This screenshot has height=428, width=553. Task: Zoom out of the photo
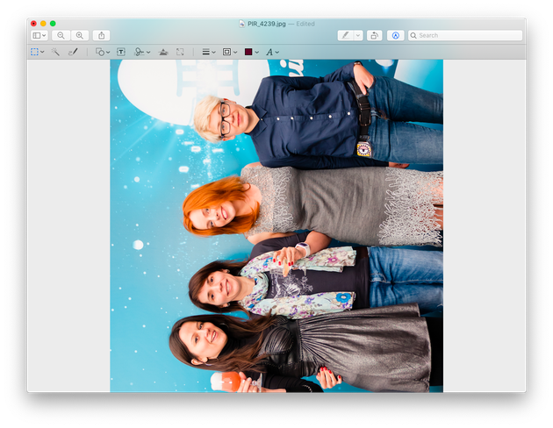(x=61, y=36)
